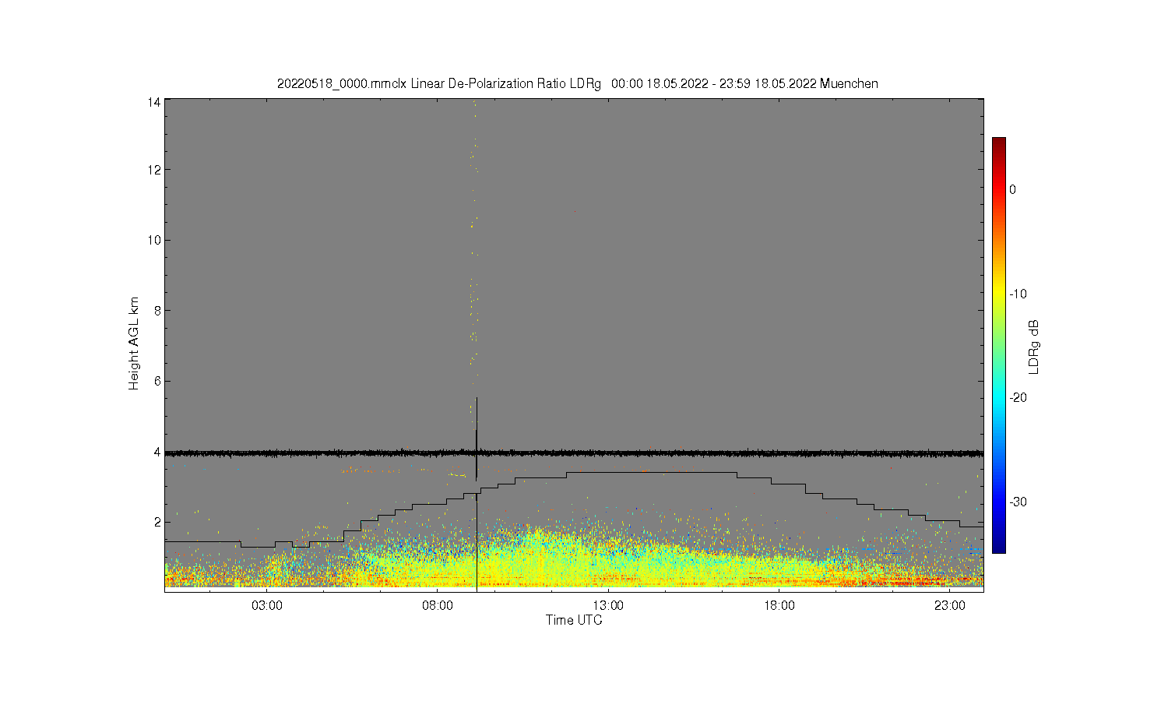Click the 'Time UTC' x-axis label
1168x701 pixels.
[574, 620]
